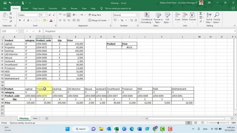Decrease the font size
The image size is (237, 133).
(54, 15)
